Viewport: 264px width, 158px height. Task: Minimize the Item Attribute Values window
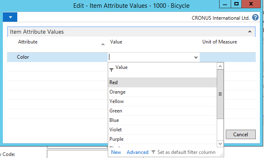tap(225, 4)
